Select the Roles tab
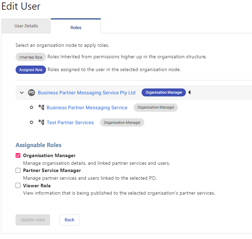Viewport: 252px width, 239px height. point(76,27)
